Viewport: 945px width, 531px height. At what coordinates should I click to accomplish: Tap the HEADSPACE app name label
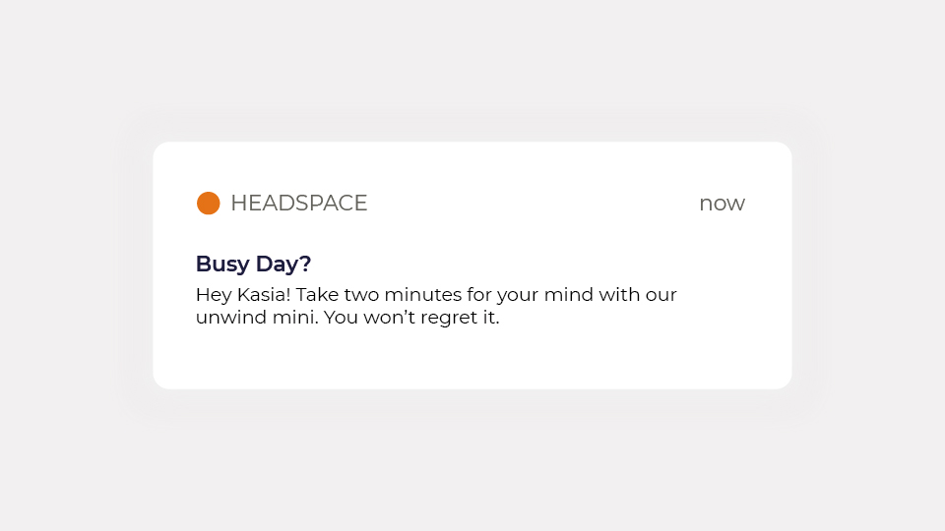point(298,204)
